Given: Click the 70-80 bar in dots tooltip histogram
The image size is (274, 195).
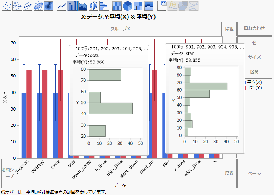Looking at the screenshot, I should pos(105,75).
